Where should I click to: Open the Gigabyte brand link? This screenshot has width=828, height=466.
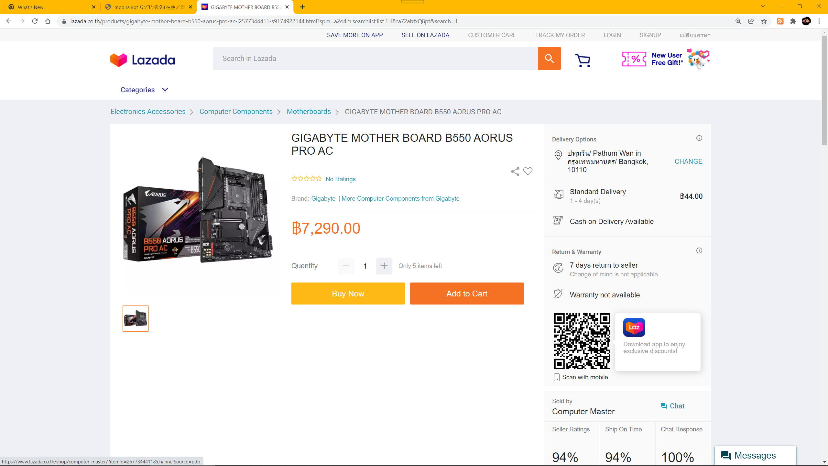click(323, 199)
